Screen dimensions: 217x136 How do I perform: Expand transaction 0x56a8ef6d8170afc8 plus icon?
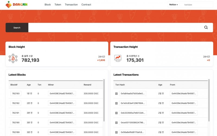coord(116,132)
